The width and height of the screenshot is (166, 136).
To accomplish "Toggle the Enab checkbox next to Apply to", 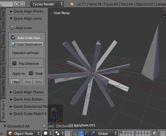I will pyautogui.click(x=31, y=73).
